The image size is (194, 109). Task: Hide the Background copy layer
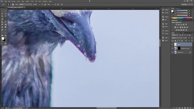point(172,48)
